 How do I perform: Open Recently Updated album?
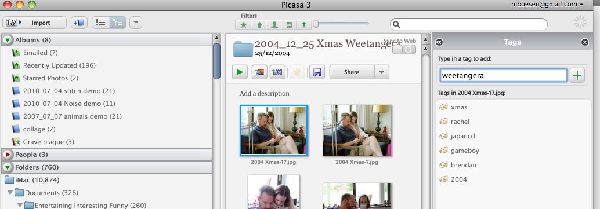pos(59,65)
